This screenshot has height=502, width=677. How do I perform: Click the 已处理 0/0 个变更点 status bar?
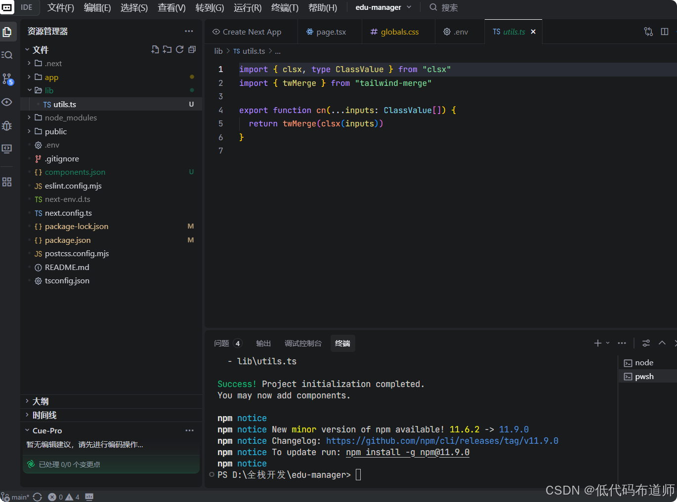pyautogui.click(x=111, y=464)
